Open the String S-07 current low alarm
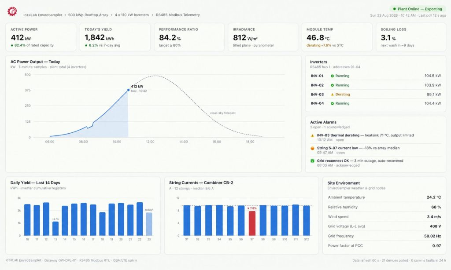Screen dimensions: 451x270 (x=376, y=150)
